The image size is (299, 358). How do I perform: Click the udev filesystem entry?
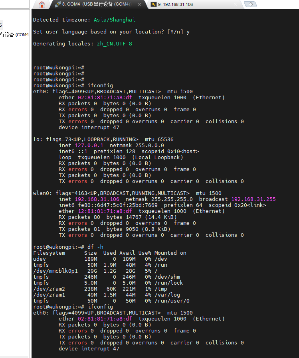tap(40, 259)
